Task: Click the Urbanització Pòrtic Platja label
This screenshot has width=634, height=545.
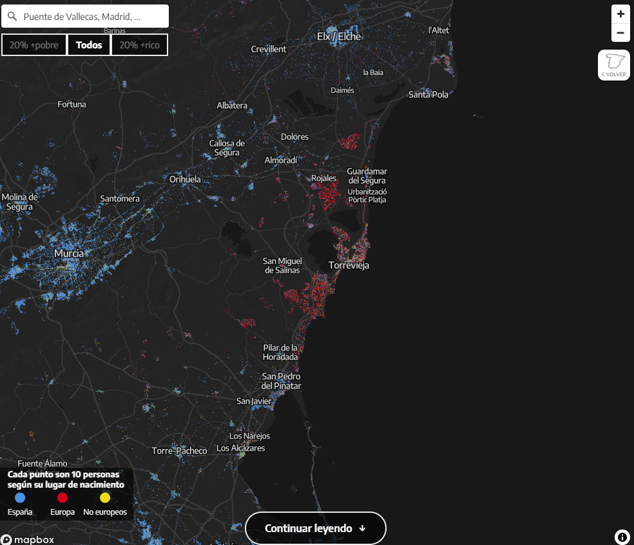Action: pos(367,196)
